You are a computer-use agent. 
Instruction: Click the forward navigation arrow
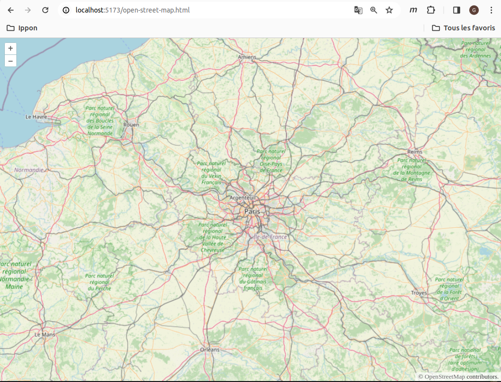(28, 10)
